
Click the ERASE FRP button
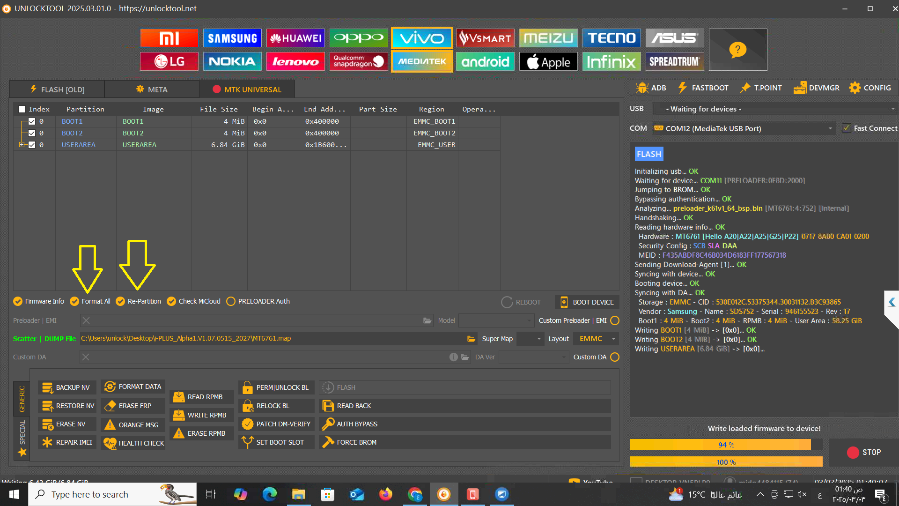click(133, 406)
